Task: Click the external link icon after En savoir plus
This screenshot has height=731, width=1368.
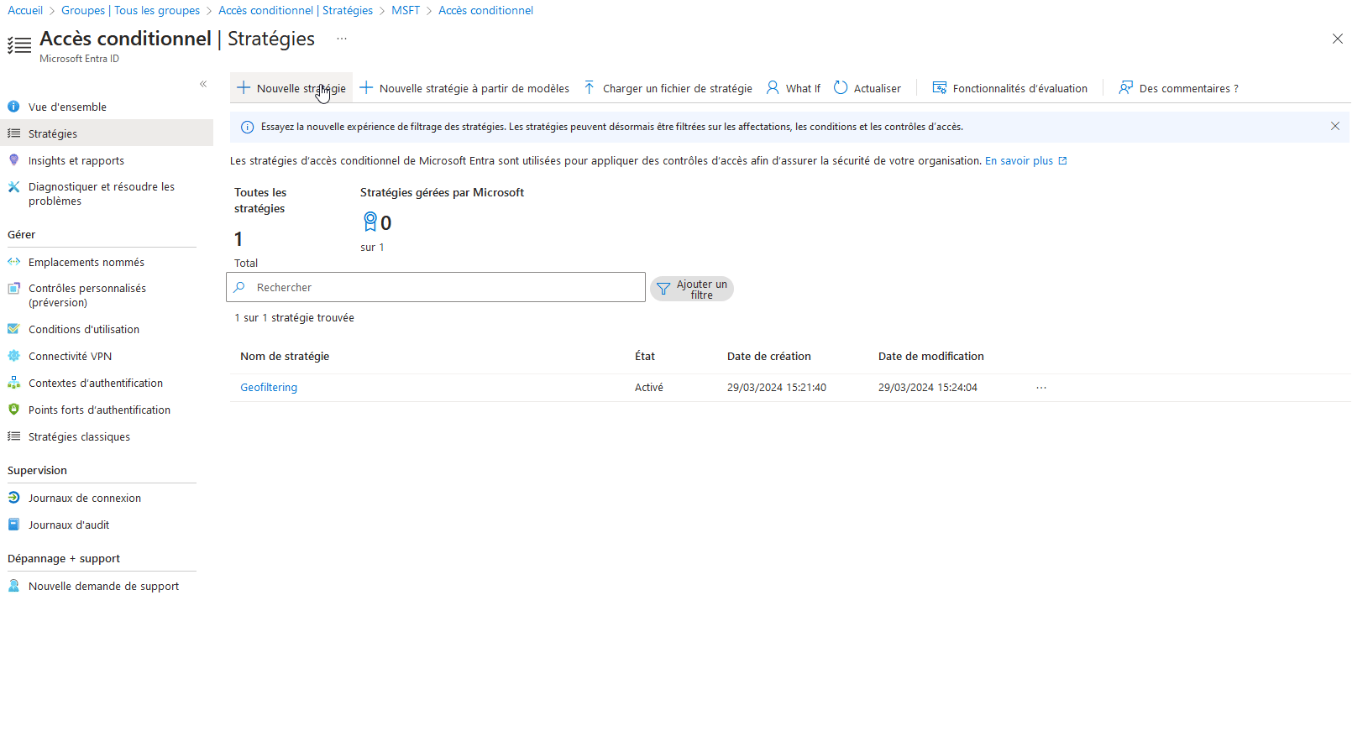Action: click(1062, 160)
